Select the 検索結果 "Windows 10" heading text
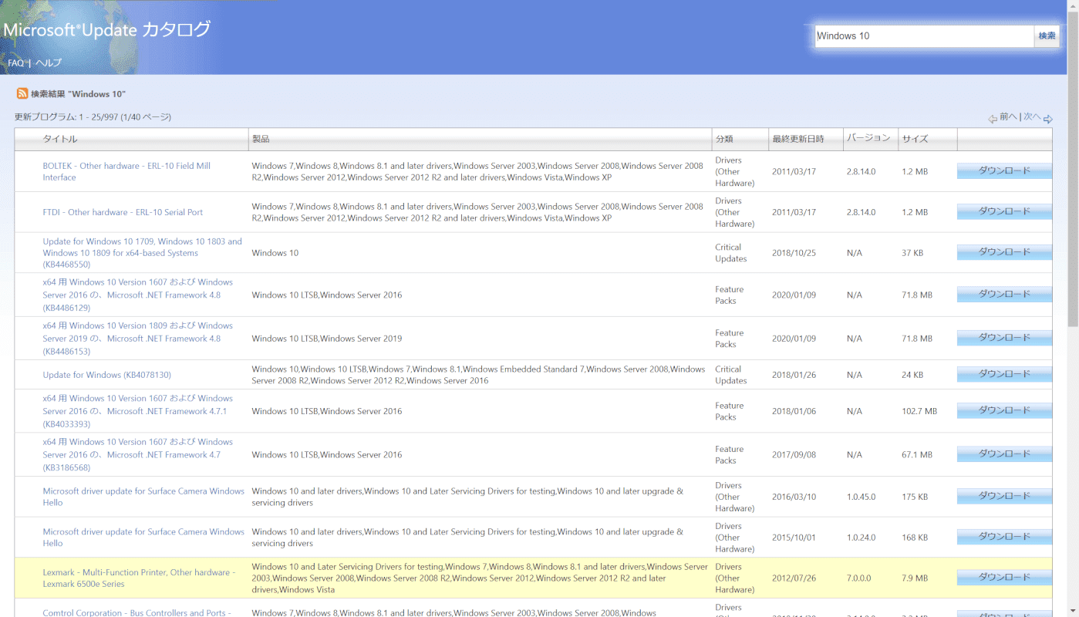The width and height of the screenshot is (1079, 617). coord(78,94)
